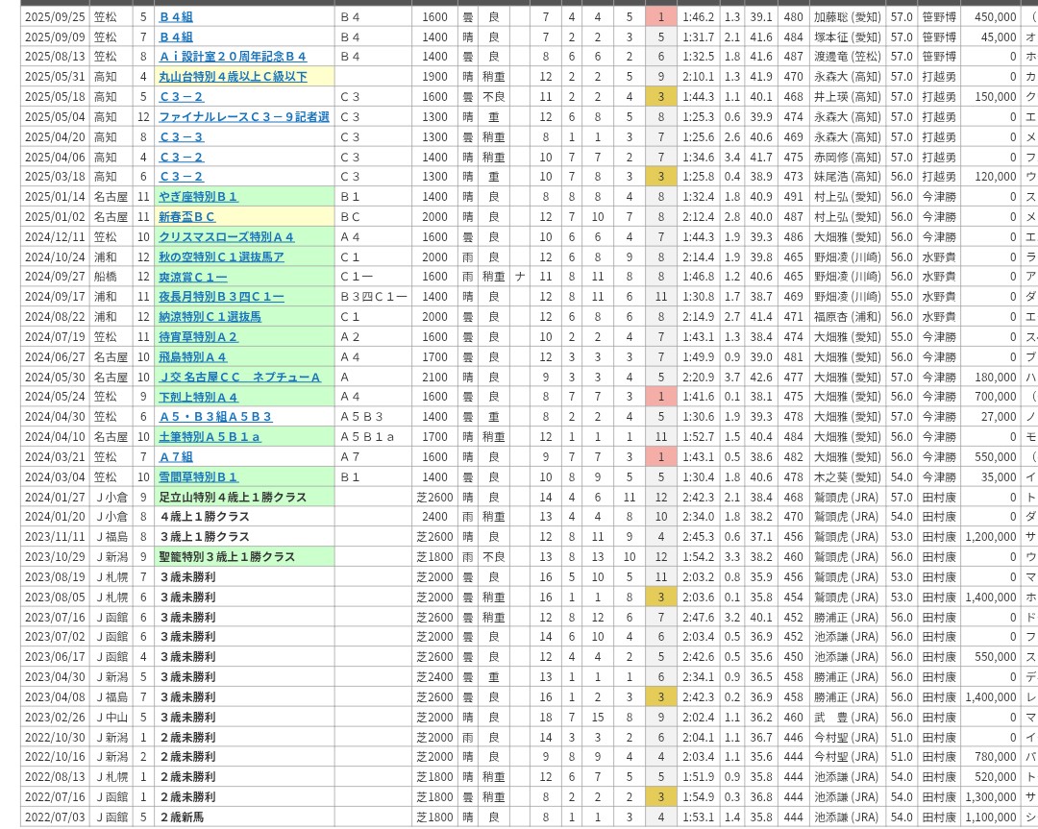Click the Ａ５・Ｂ３組Ａ５Ｂ３ race link
This screenshot has height=829, width=1038.
tap(215, 417)
